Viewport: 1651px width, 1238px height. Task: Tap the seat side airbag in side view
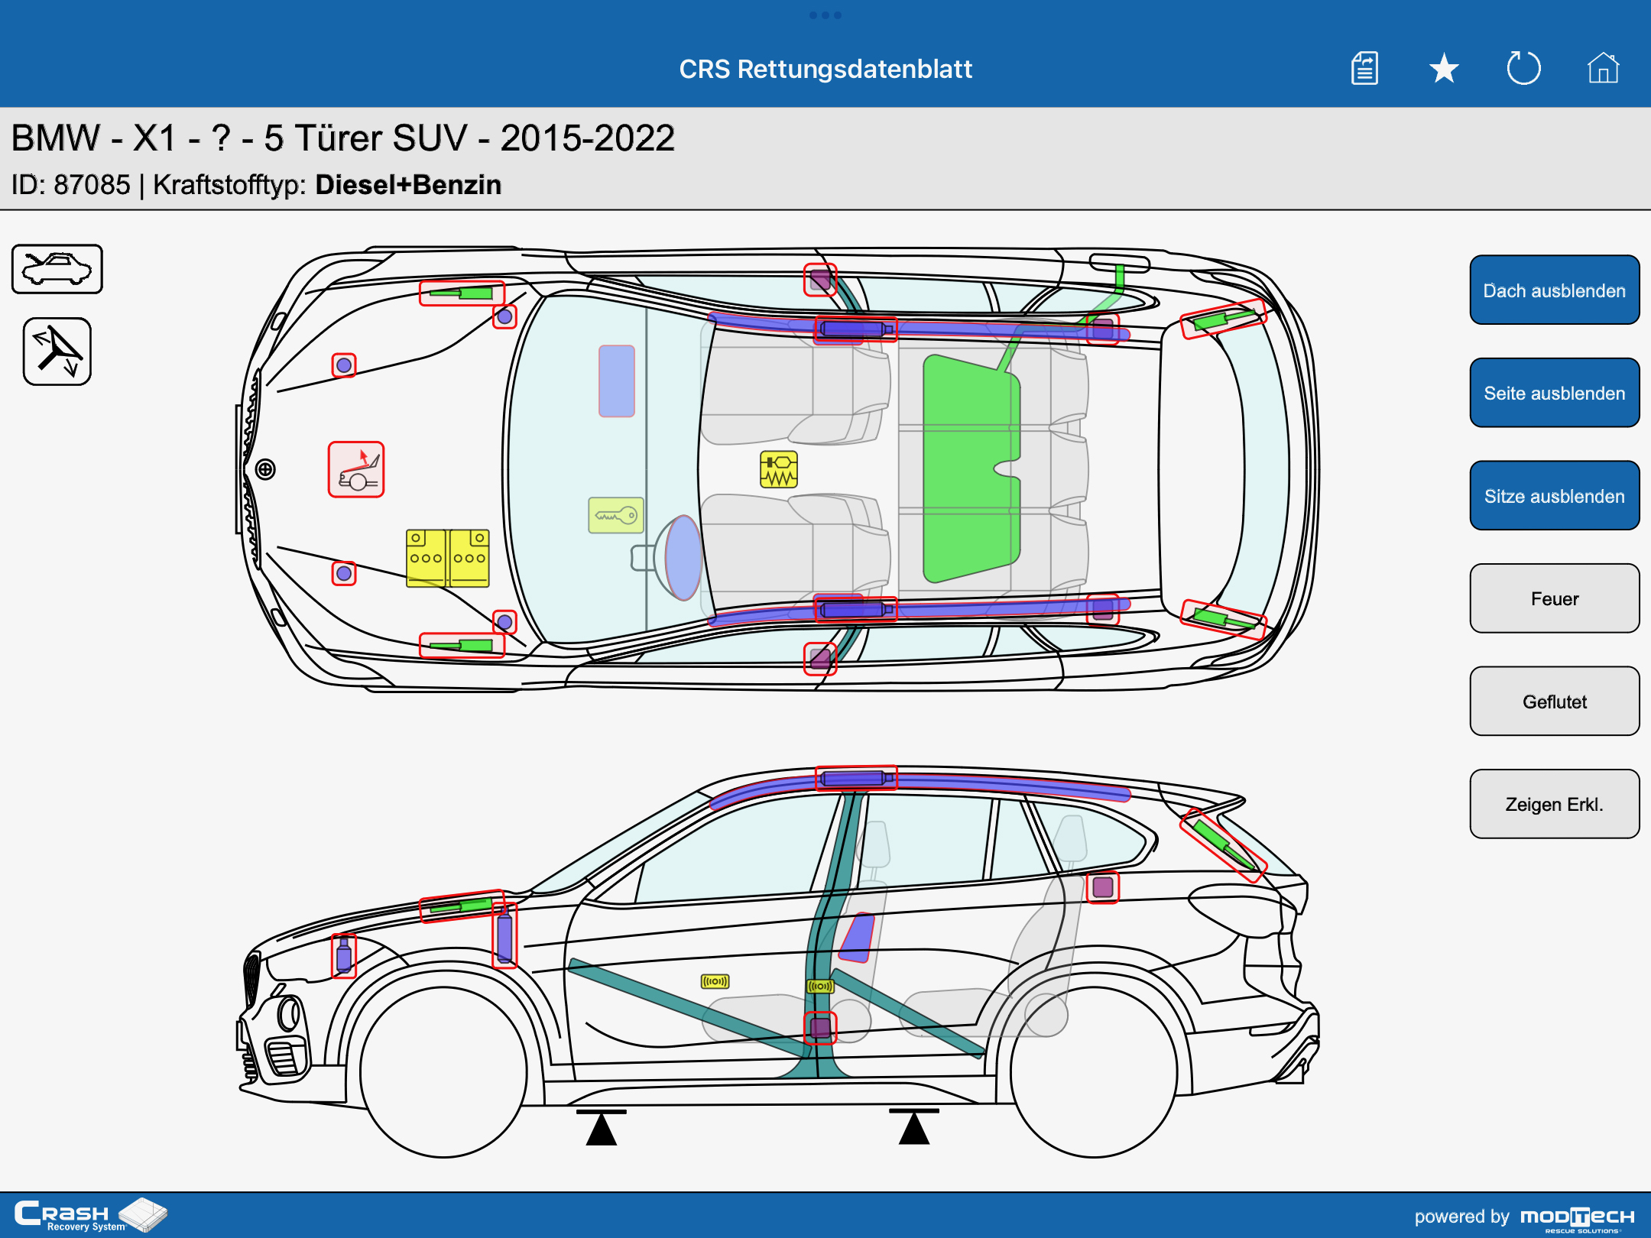pos(857,937)
